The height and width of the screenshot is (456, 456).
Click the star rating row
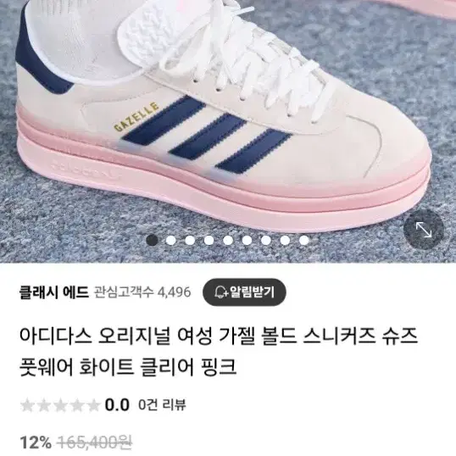point(60,405)
